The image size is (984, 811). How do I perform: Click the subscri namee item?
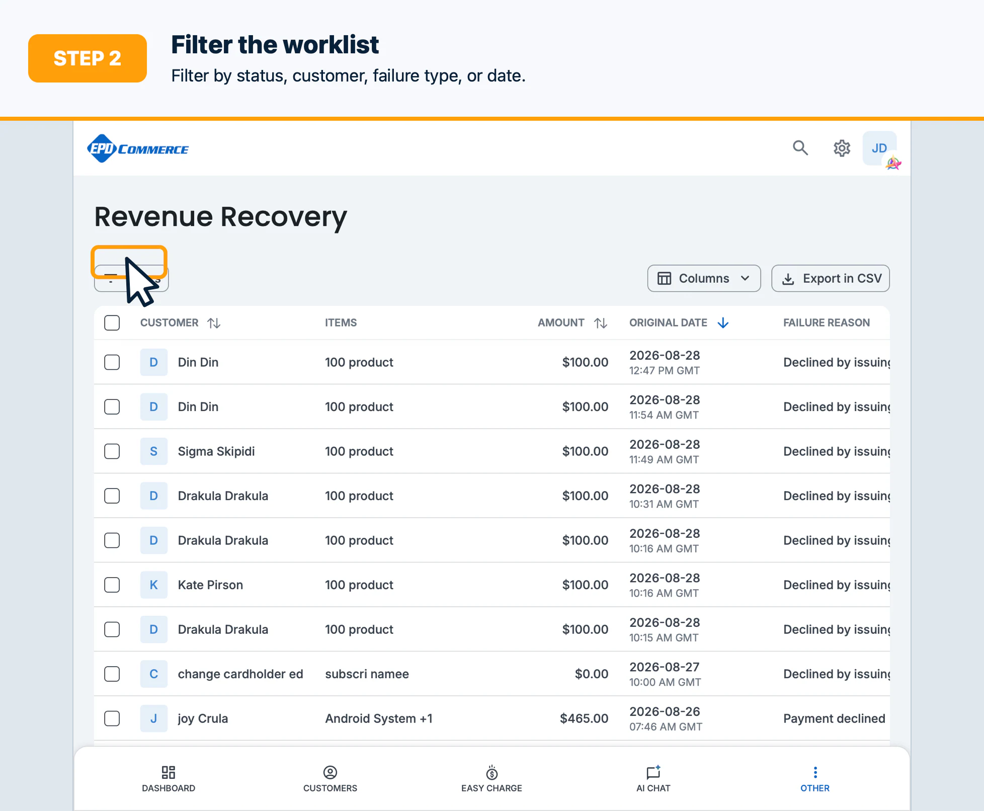tap(367, 674)
